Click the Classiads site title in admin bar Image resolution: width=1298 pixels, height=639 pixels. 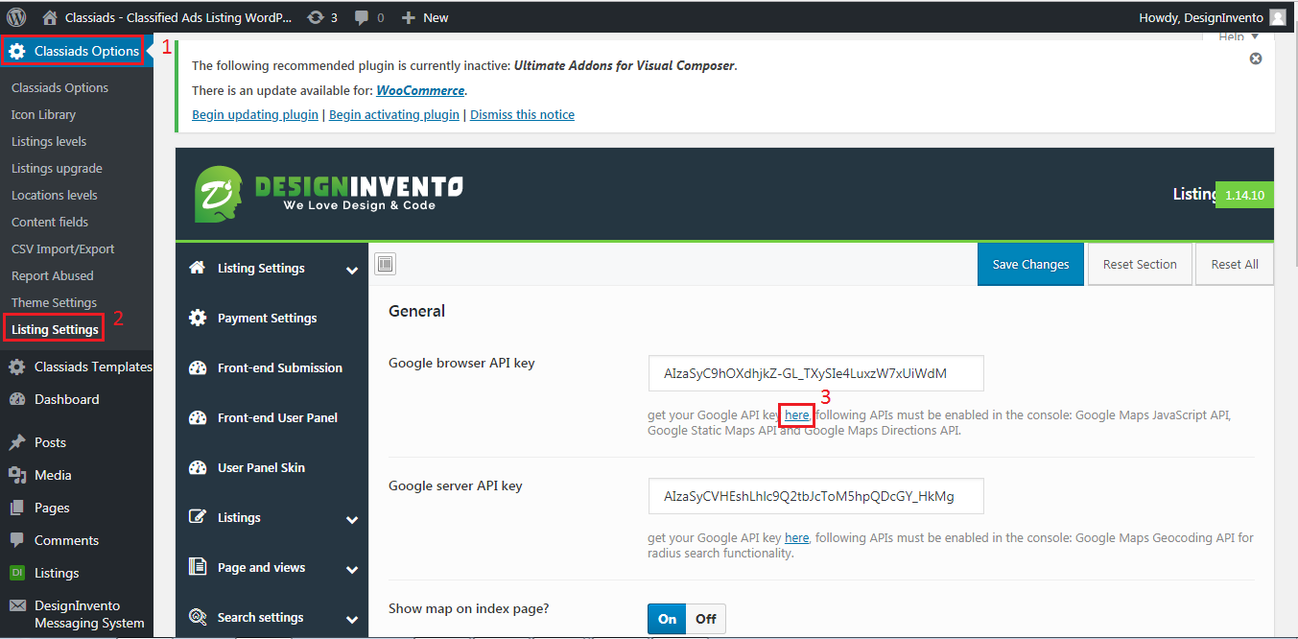coord(178,17)
